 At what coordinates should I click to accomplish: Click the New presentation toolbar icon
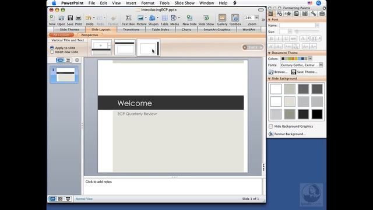pos(52,18)
